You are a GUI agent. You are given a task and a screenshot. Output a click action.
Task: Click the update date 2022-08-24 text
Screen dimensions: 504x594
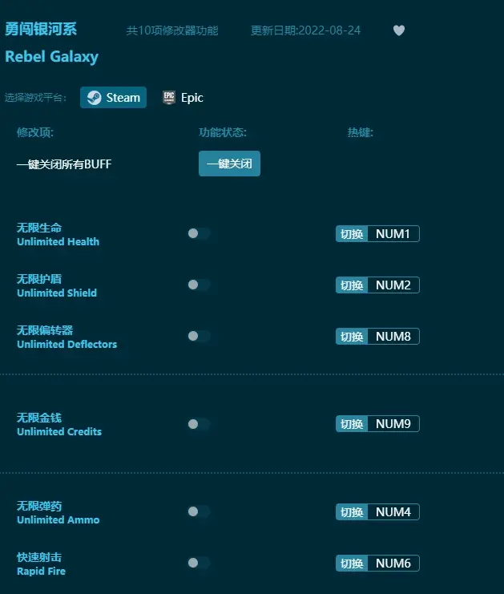click(305, 30)
